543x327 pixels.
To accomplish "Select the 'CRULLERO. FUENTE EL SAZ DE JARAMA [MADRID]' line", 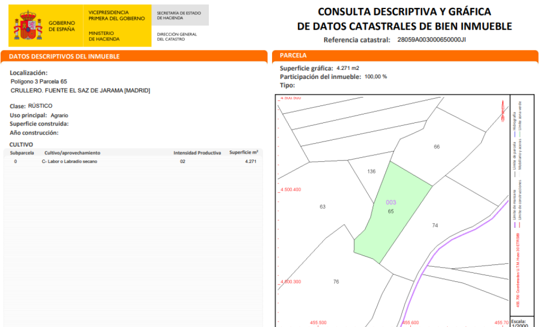I will click(81, 91).
